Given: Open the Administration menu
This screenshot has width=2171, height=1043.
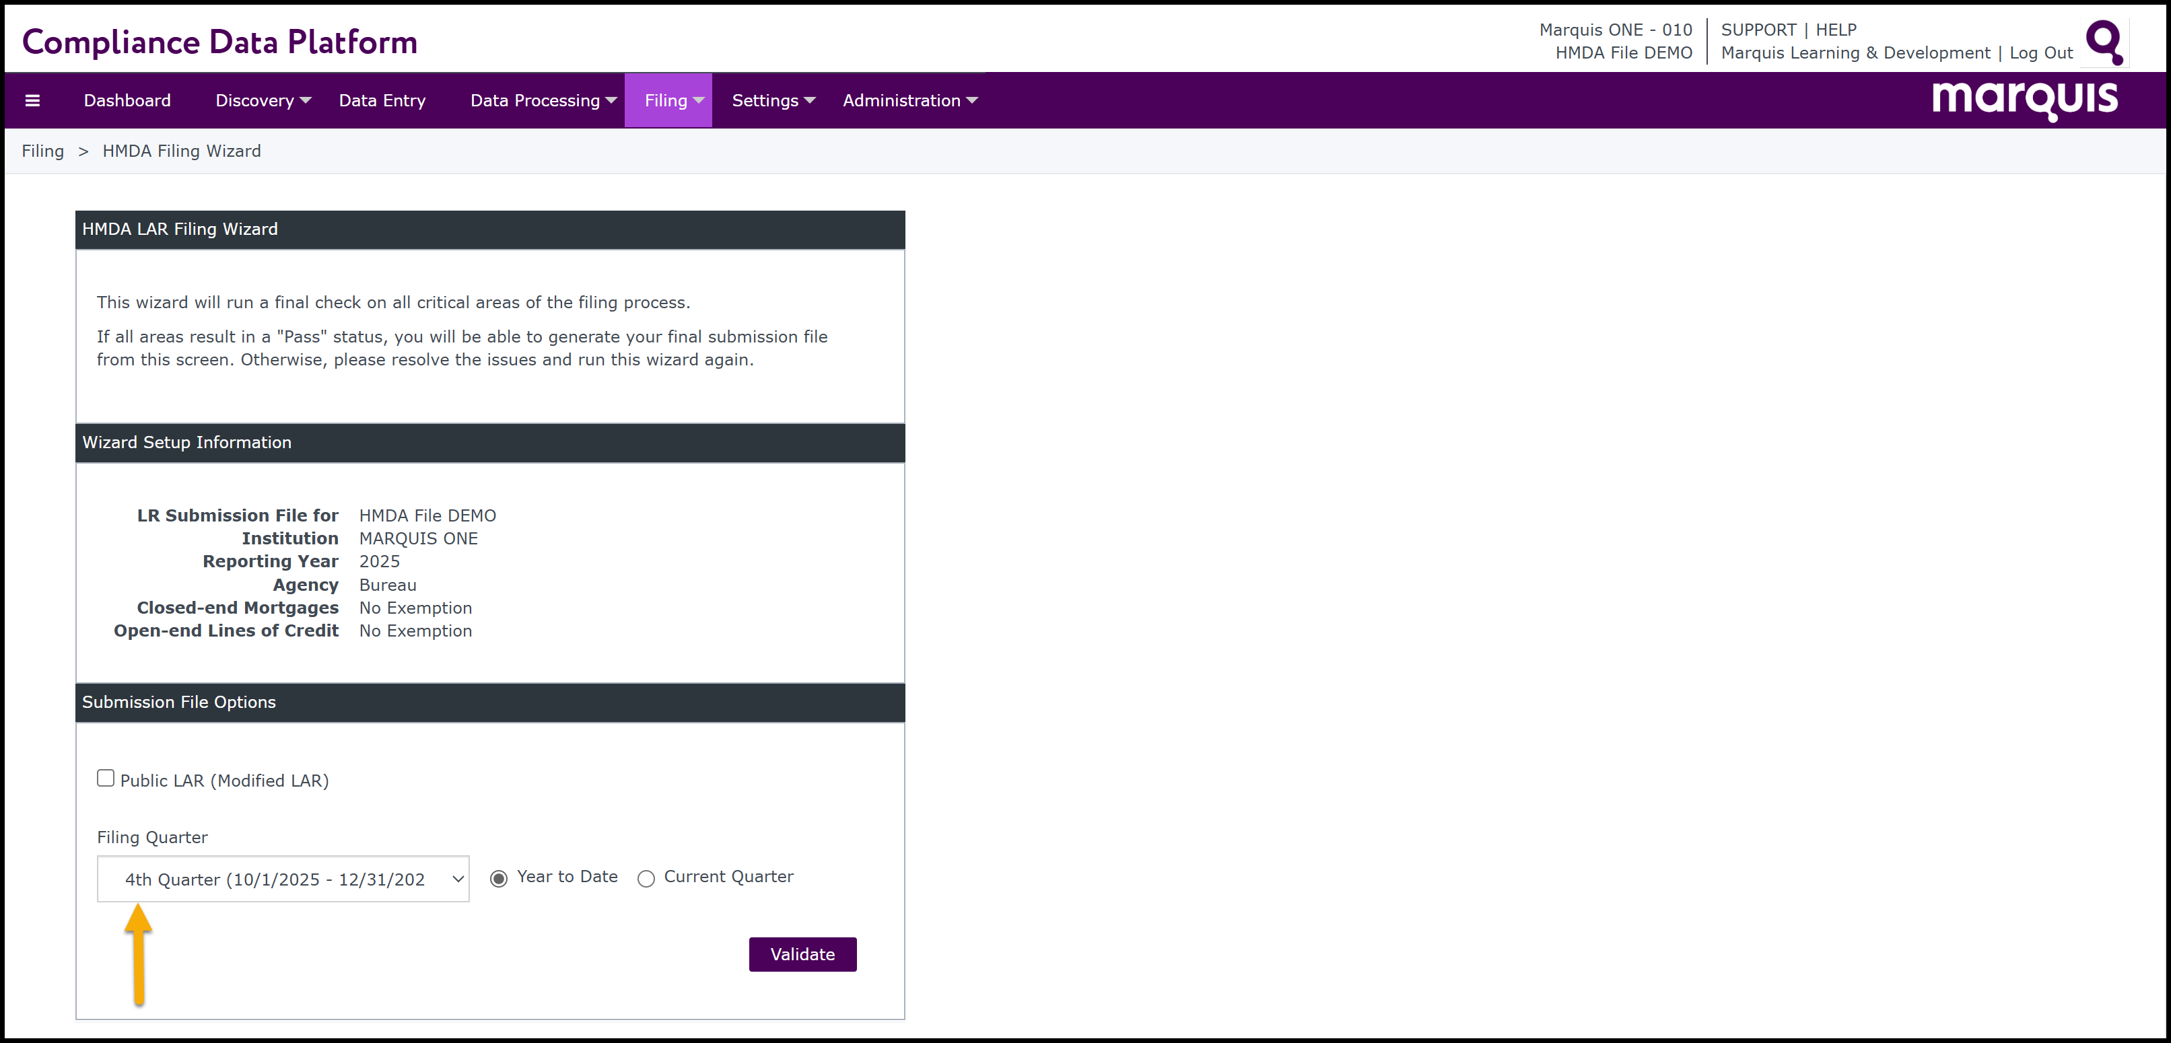Looking at the screenshot, I should click(x=909, y=100).
